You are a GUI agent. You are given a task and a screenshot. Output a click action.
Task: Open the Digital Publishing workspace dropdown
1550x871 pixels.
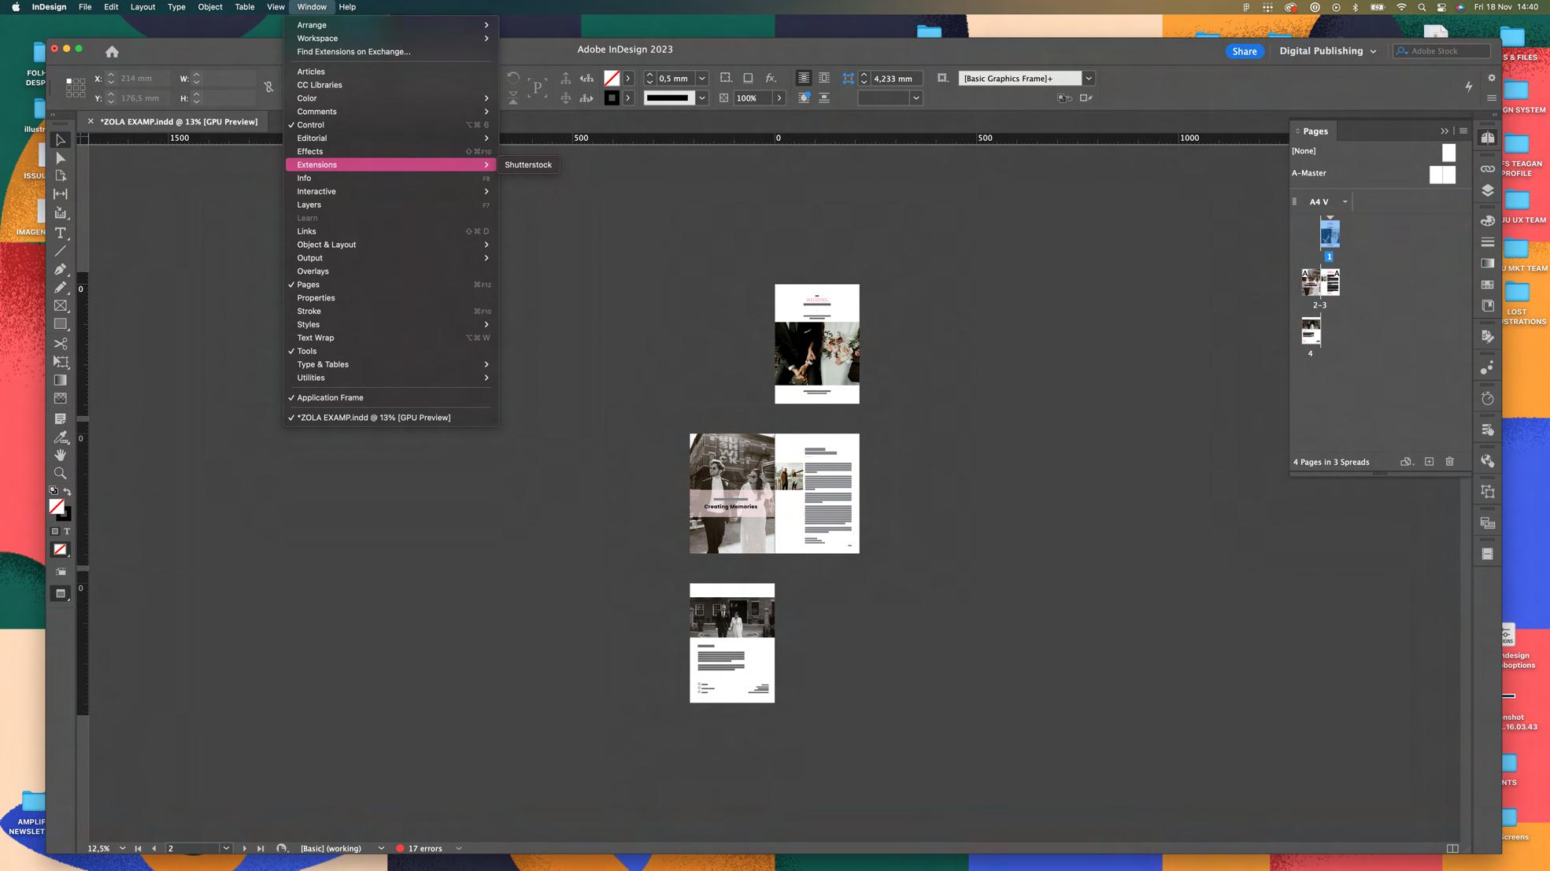tap(1327, 51)
